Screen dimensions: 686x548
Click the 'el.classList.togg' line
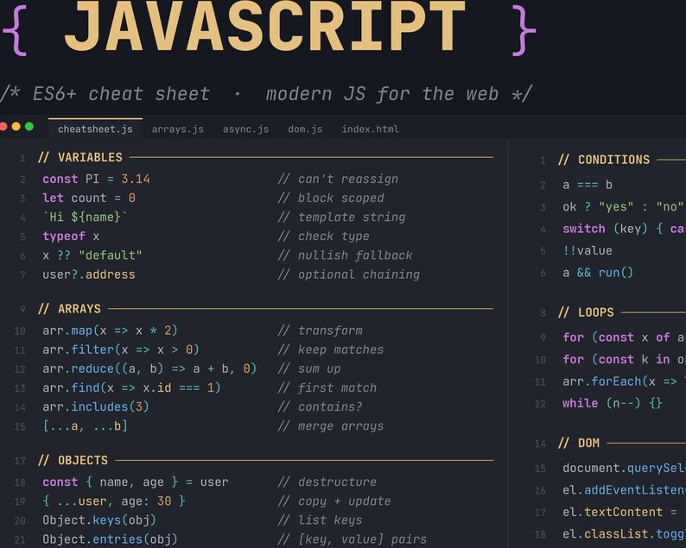coord(625,534)
